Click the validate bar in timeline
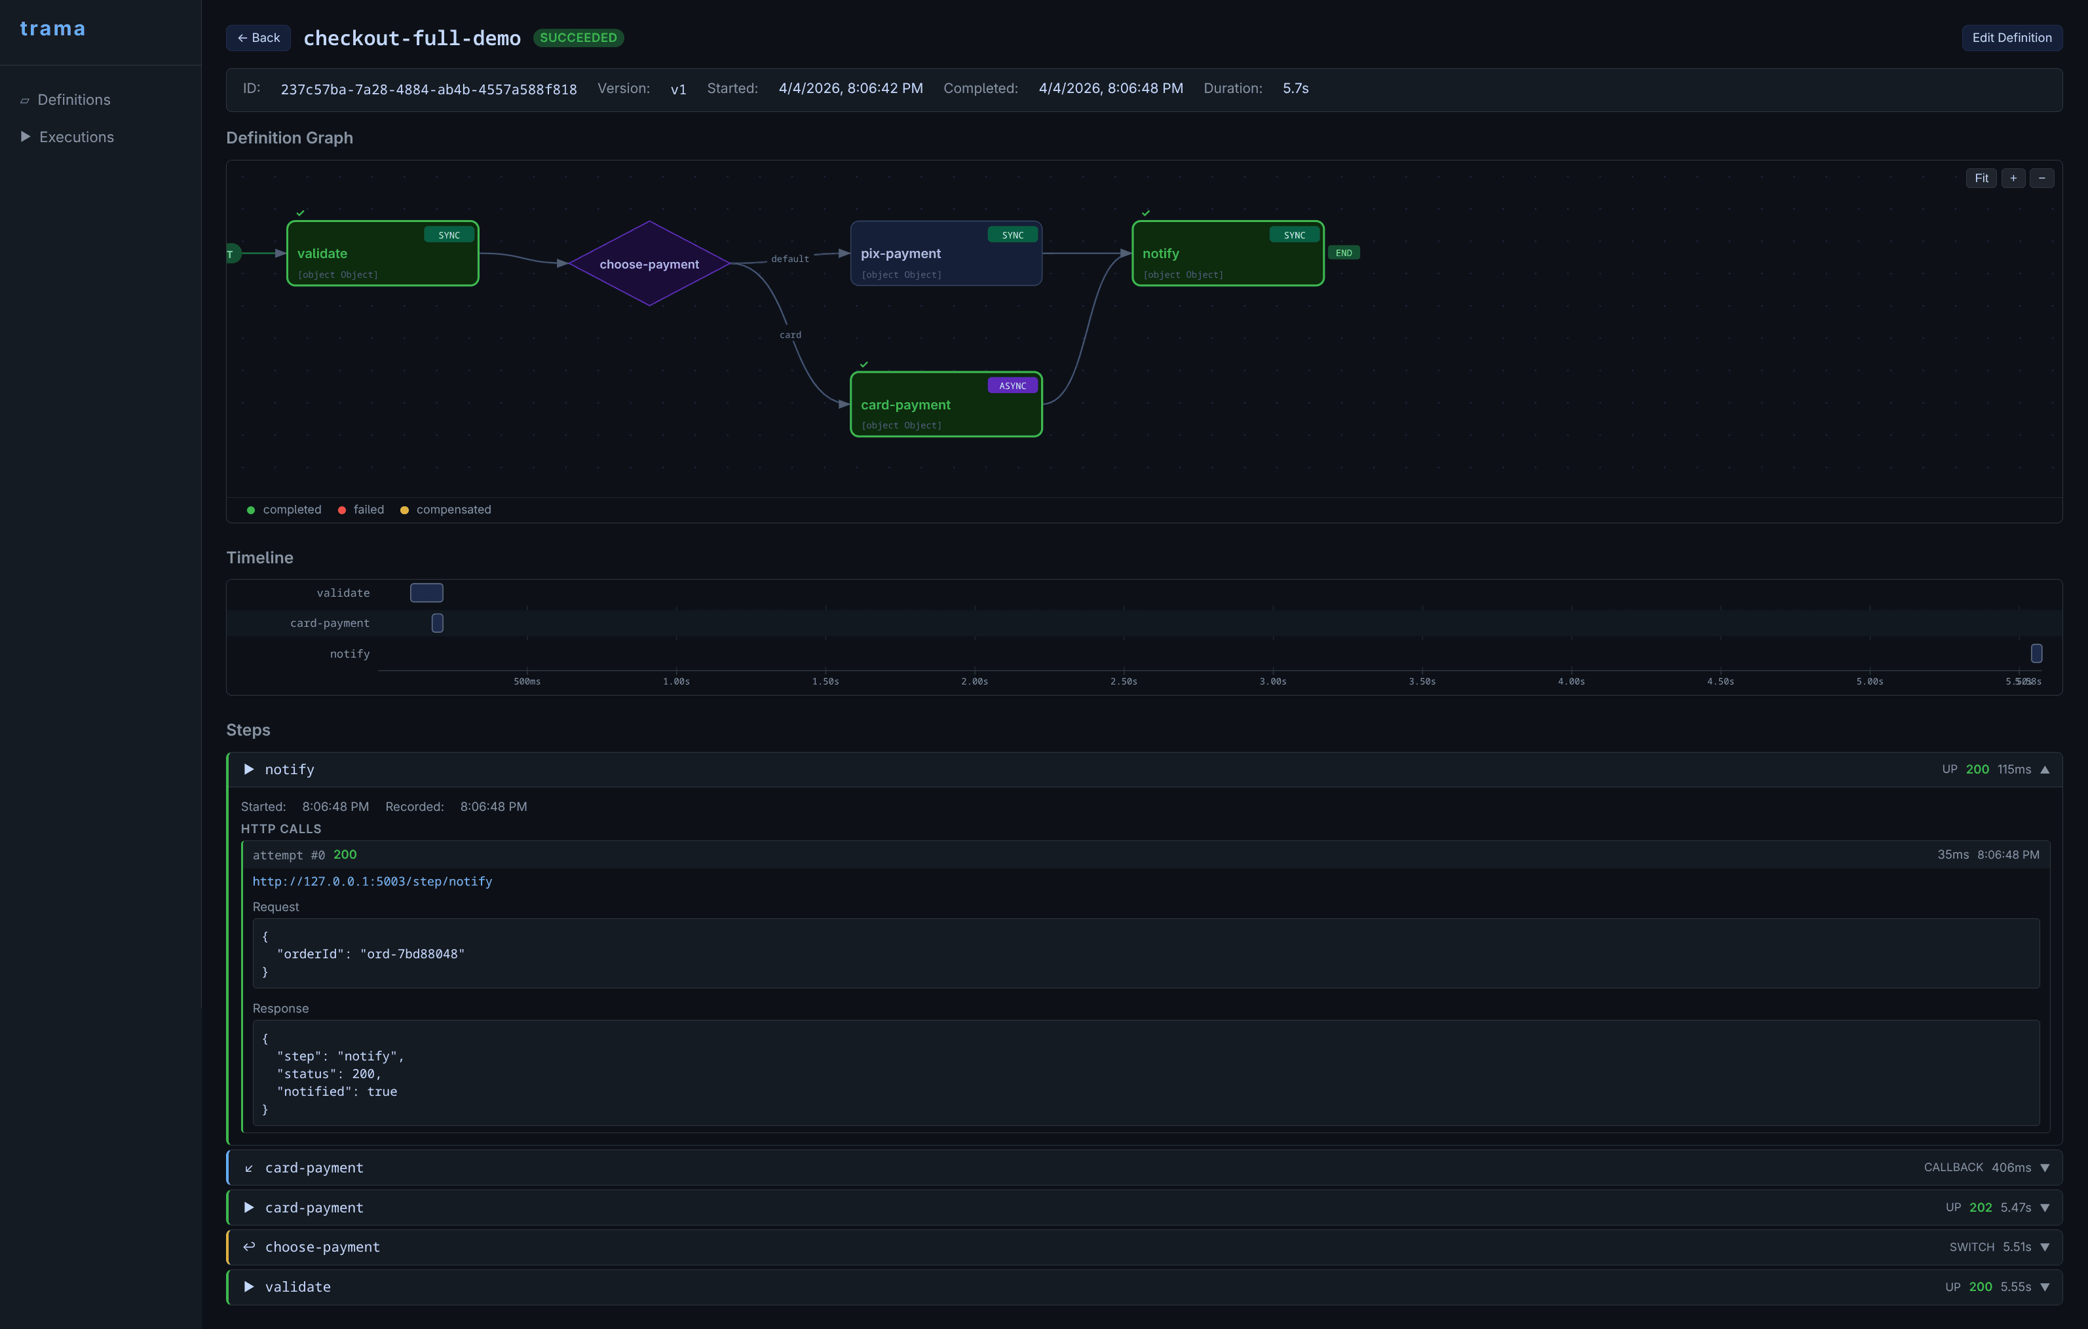Image resolution: width=2088 pixels, height=1329 pixels. tap(427, 593)
